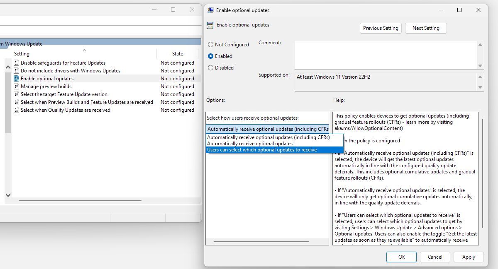Screen dimensions: 498x269
Task: Select the "Enabled" radio button
Action: [210, 56]
